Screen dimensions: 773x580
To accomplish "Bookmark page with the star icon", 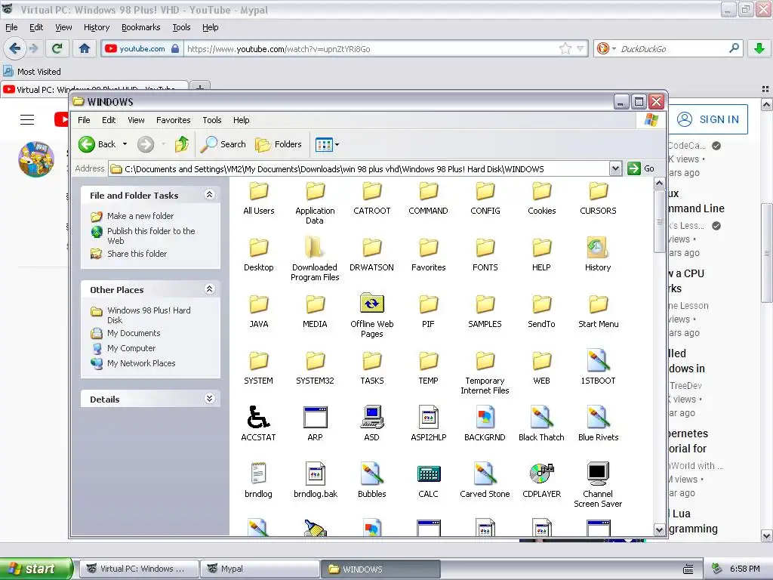I will tap(565, 48).
